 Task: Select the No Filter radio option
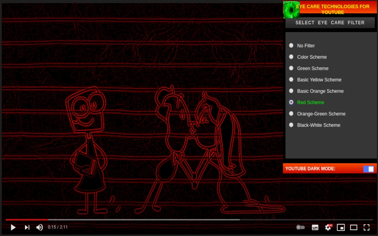(291, 45)
